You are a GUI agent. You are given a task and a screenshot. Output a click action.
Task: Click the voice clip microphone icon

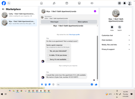pyautogui.click(x=42, y=84)
